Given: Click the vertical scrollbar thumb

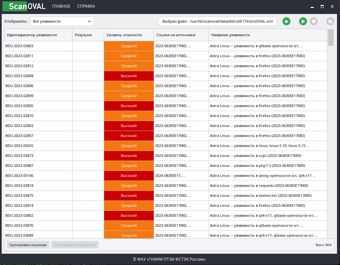Looking at the screenshot, I should tap(331, 37).
